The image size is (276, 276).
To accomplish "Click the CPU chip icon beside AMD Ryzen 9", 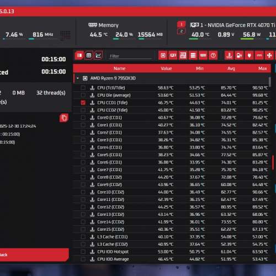I will click(x=85, y=78).
